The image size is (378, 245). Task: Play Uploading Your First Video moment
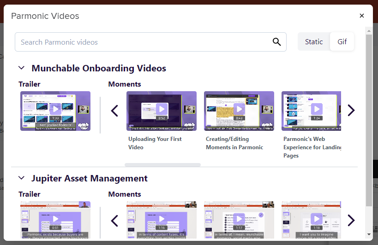pos(162,109)
